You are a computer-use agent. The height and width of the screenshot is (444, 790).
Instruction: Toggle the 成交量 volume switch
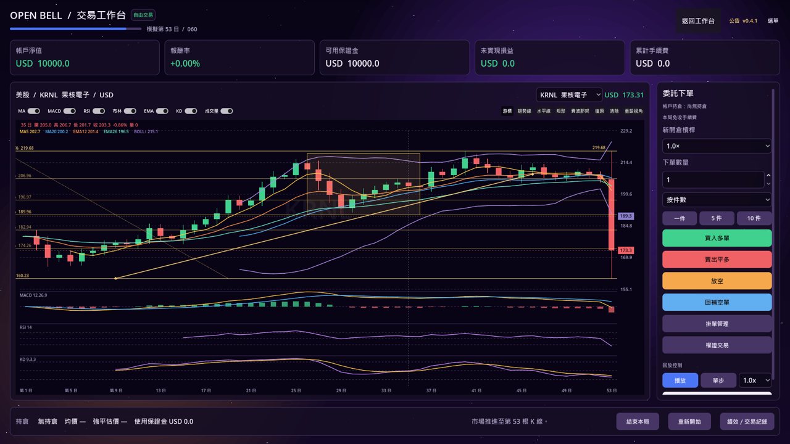227,111
